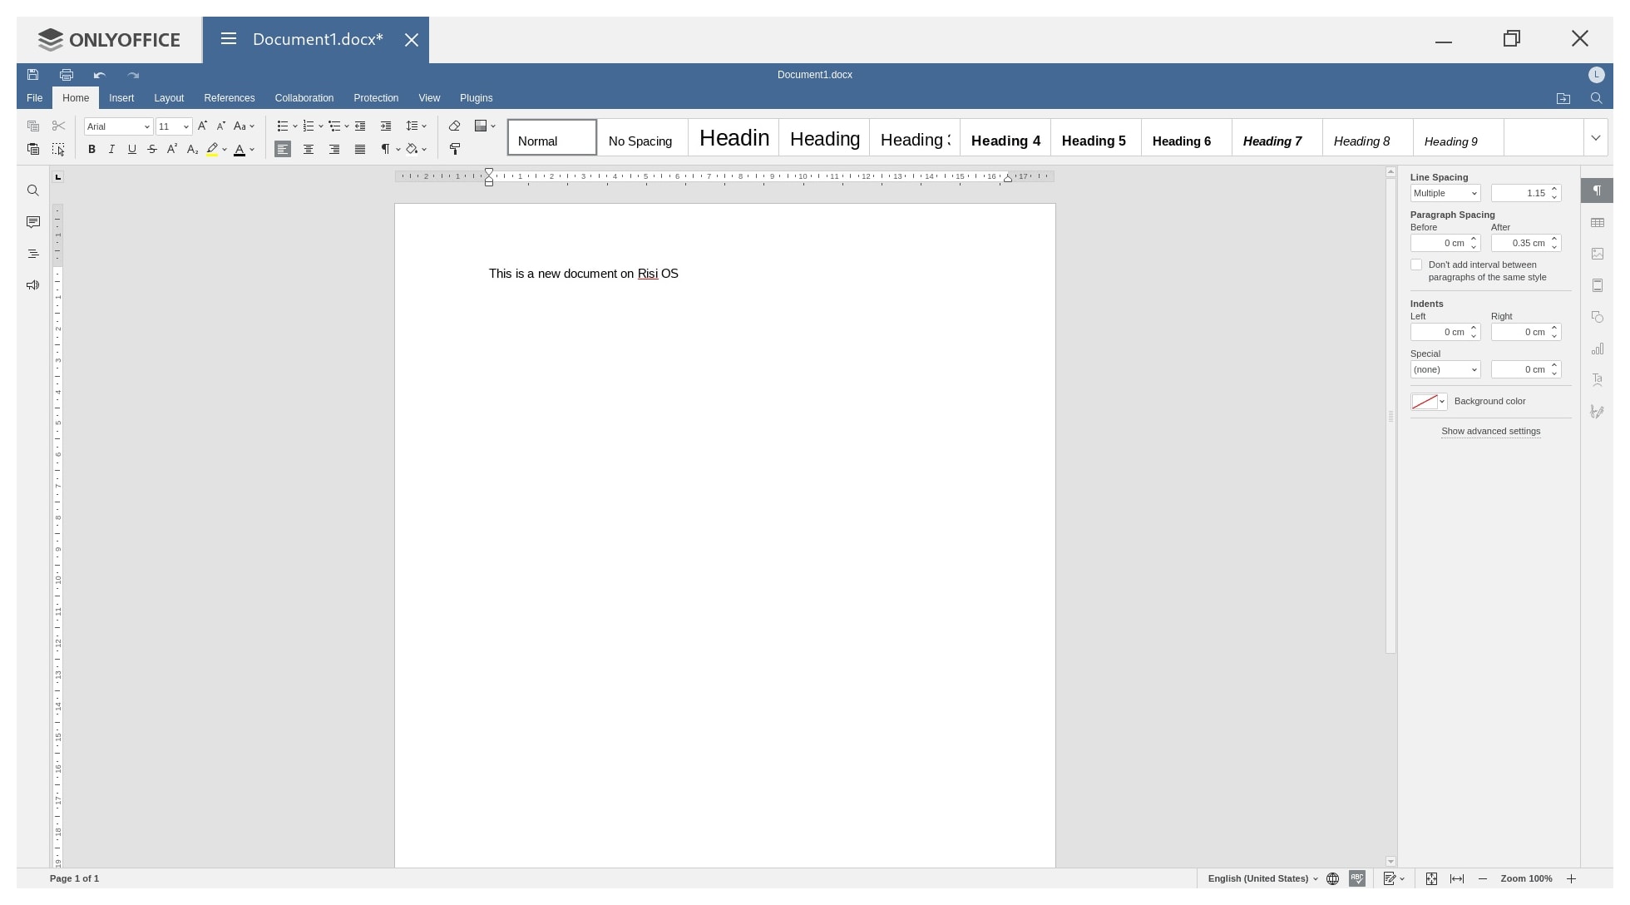Toggle Underline formatting
1630x905 pixels.
point(131,149)
